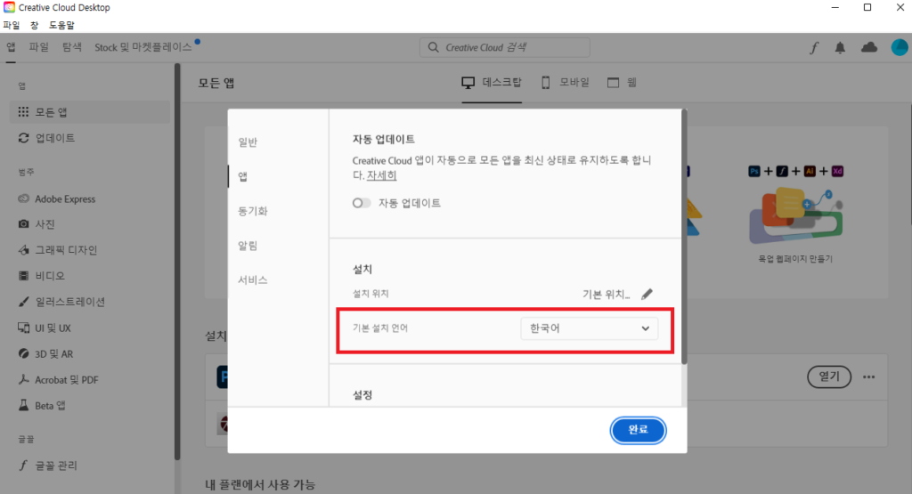Open 글꼴 관리 in the sidebar
The width and height of the screenshot is (912, 494).
tap(90, 465)
